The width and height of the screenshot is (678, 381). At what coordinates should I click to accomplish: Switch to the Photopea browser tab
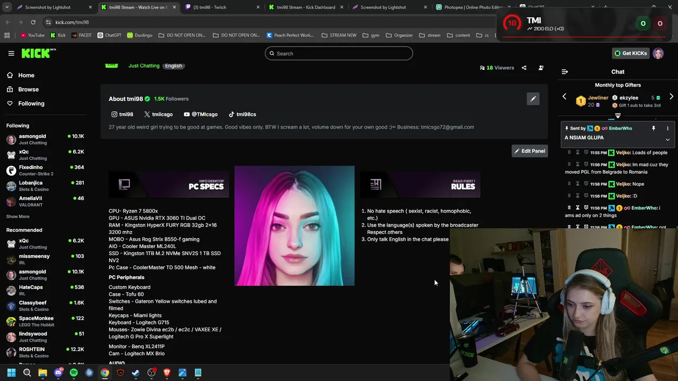tap(474, 7)
